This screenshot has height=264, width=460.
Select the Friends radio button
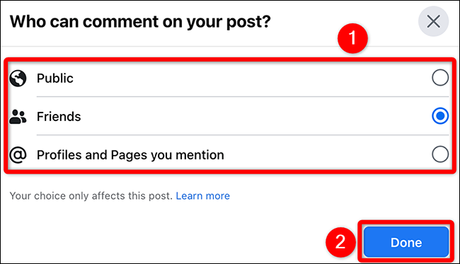tap(440, 116)
